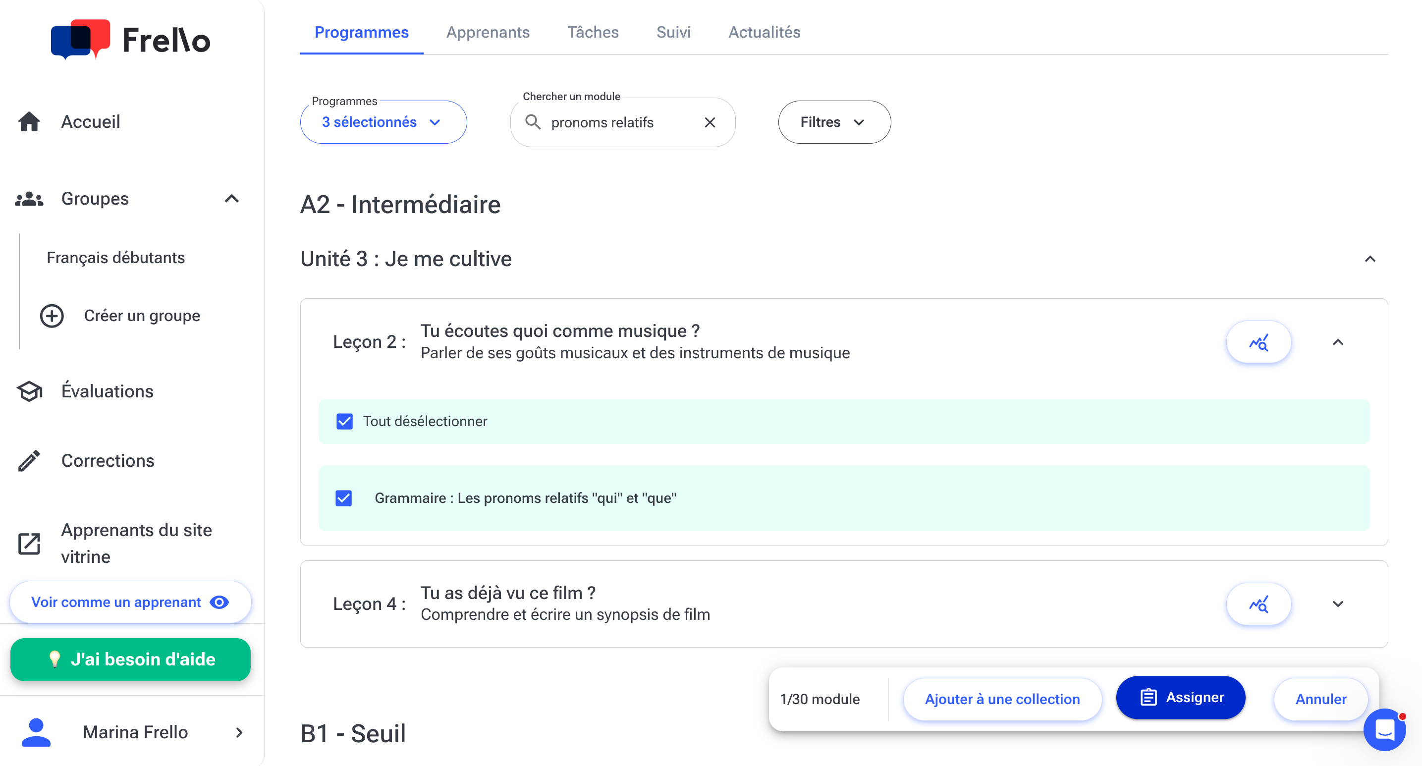This screenshot has height=766, width=1422.
Task: Click Ajouter à une collection
Action: (1002, 699)
